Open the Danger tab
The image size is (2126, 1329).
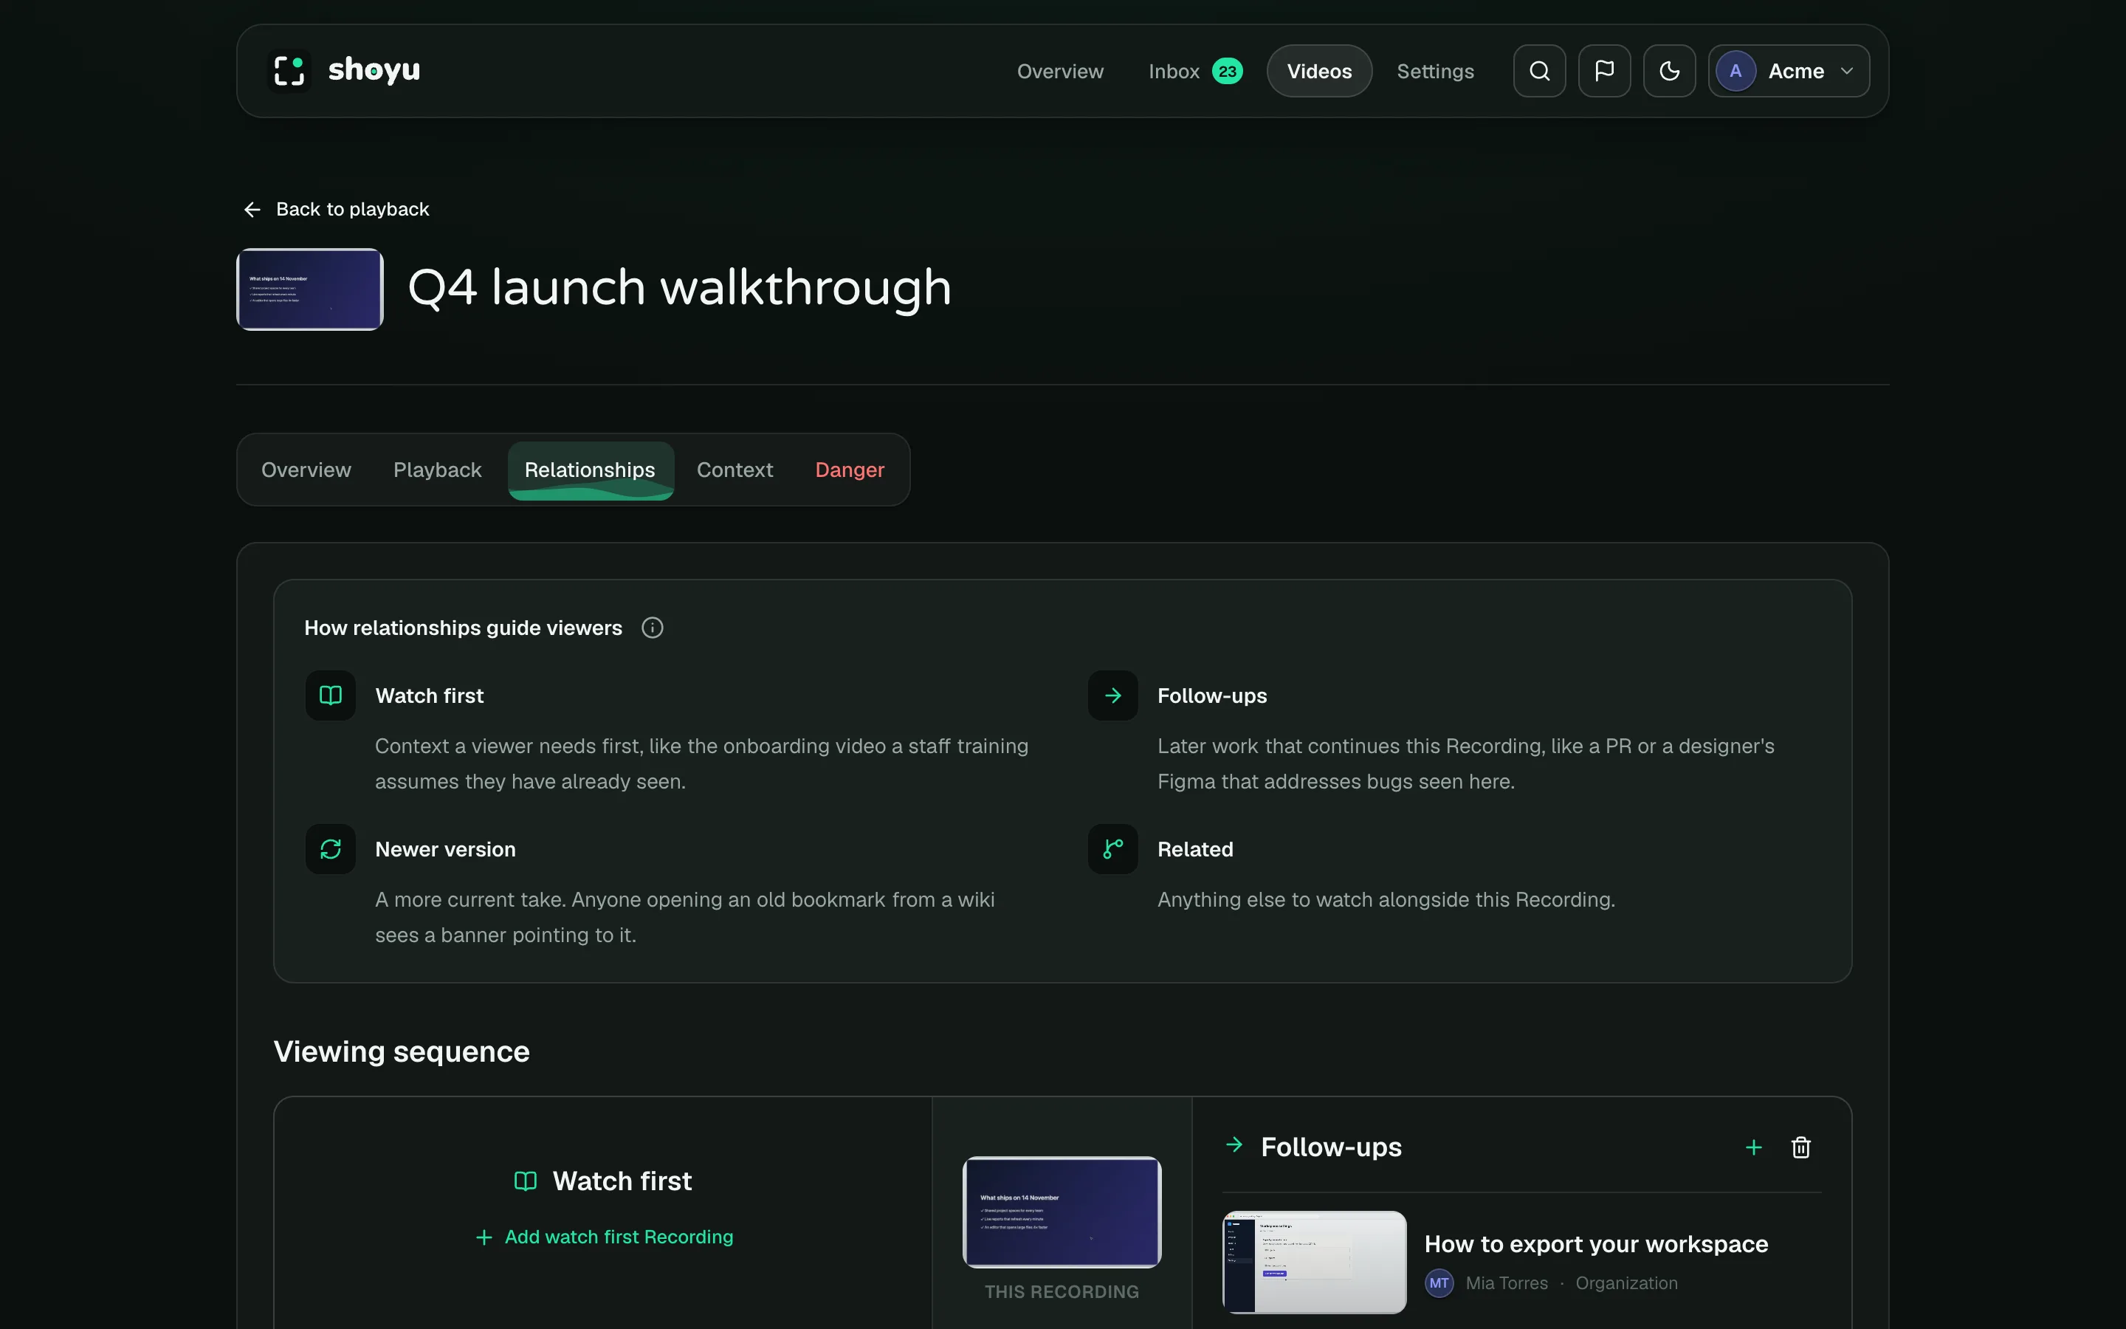tap(850, 470)
